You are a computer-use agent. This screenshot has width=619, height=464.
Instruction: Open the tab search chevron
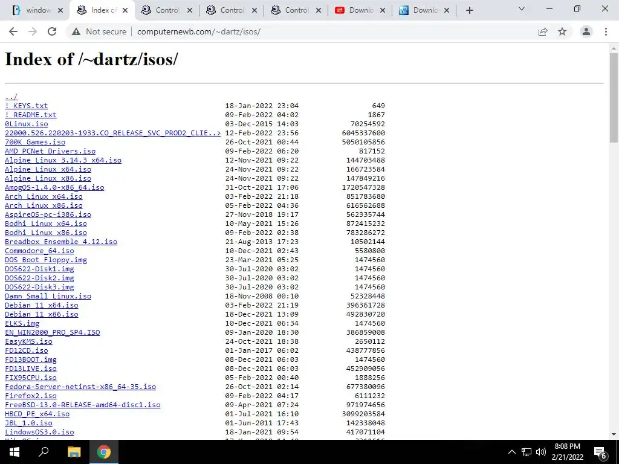coord(522,8)
